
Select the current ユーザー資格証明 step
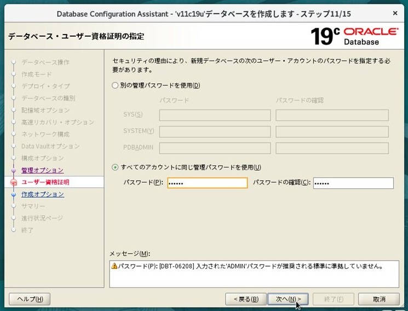(45, 182)
